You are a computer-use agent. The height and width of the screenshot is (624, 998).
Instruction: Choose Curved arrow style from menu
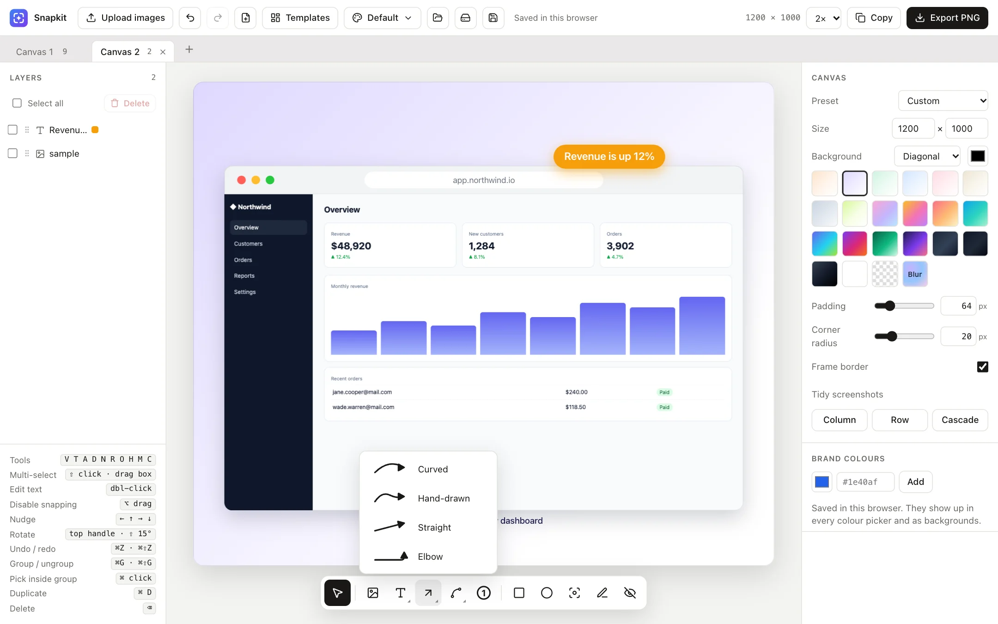[x=428, y=469]
